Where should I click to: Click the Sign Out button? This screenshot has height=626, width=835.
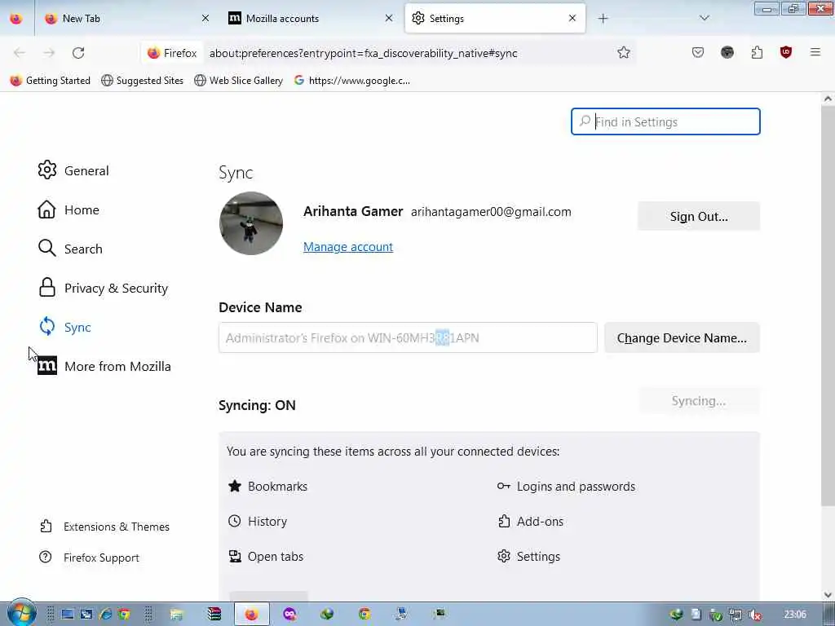pyautogui.click(x=699, y=216)
